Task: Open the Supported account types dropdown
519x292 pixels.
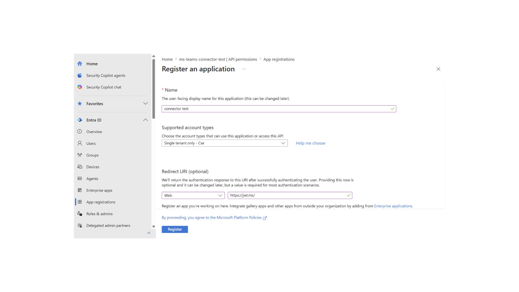Action: [x=225, y=143]
